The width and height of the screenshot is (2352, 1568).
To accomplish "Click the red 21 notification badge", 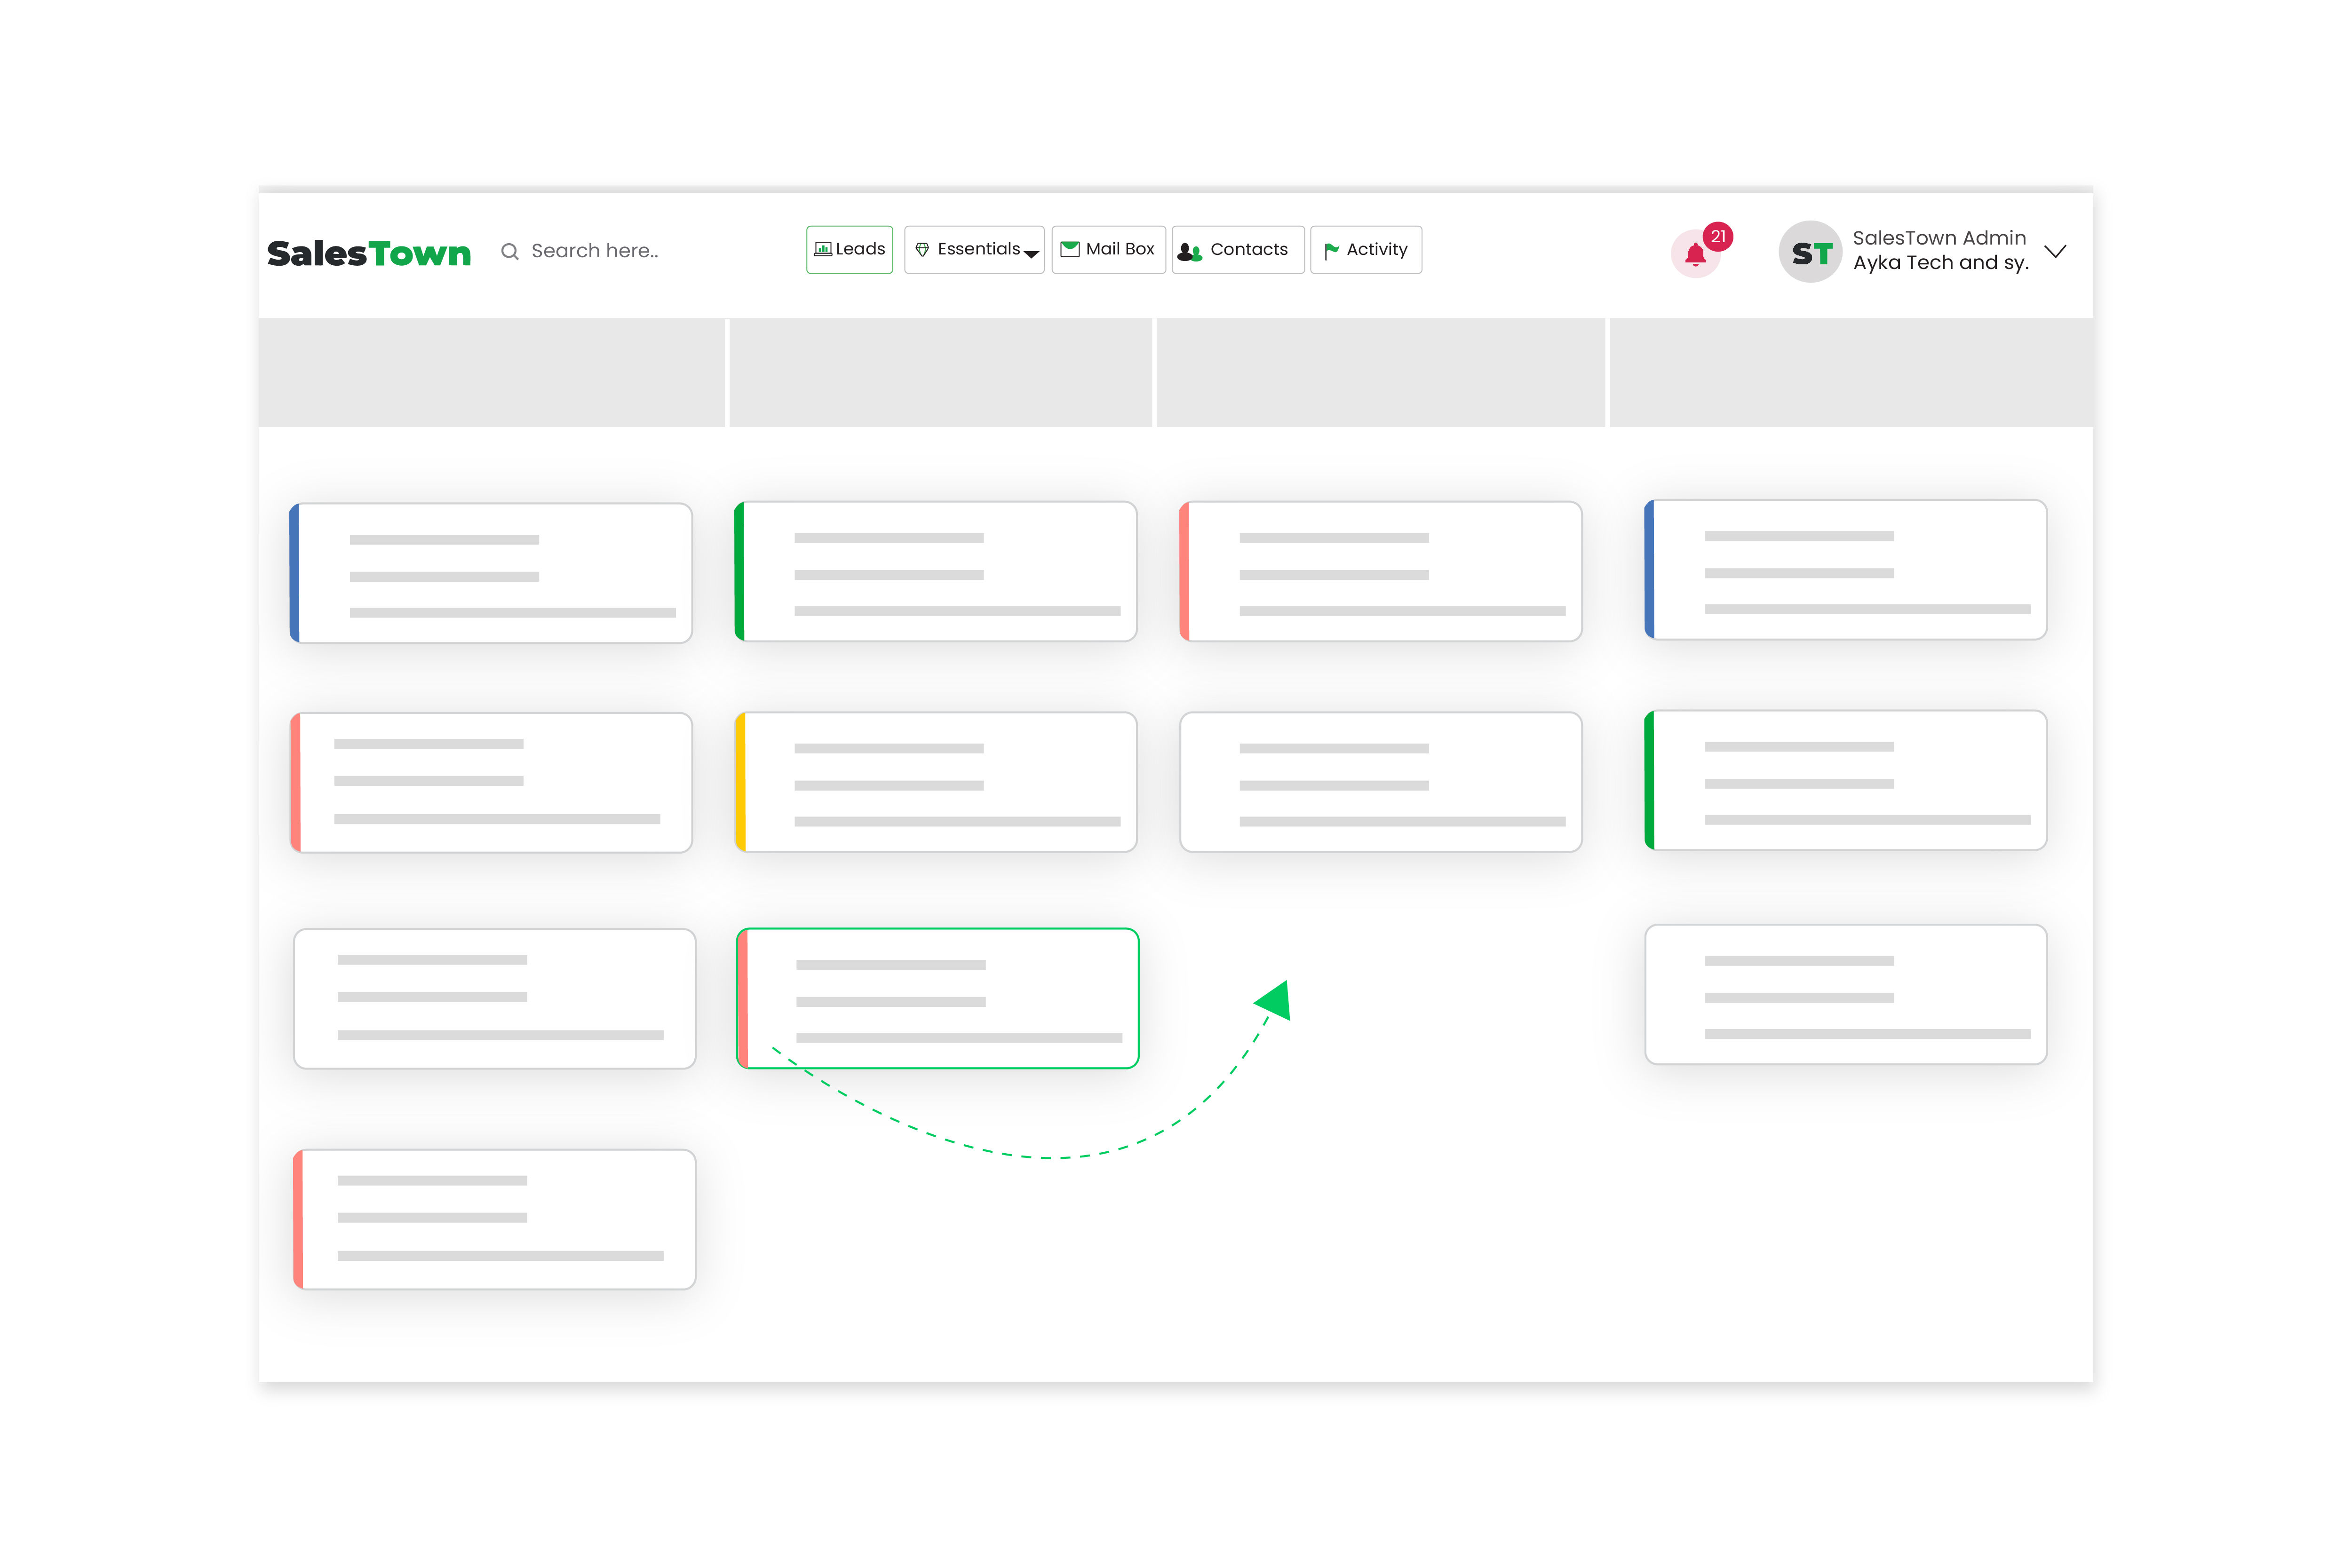I will (1718, 237).
